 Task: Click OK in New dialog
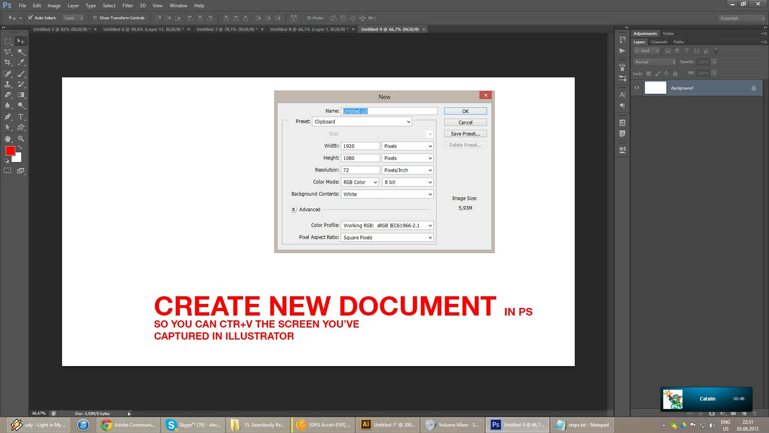point(465,111)
